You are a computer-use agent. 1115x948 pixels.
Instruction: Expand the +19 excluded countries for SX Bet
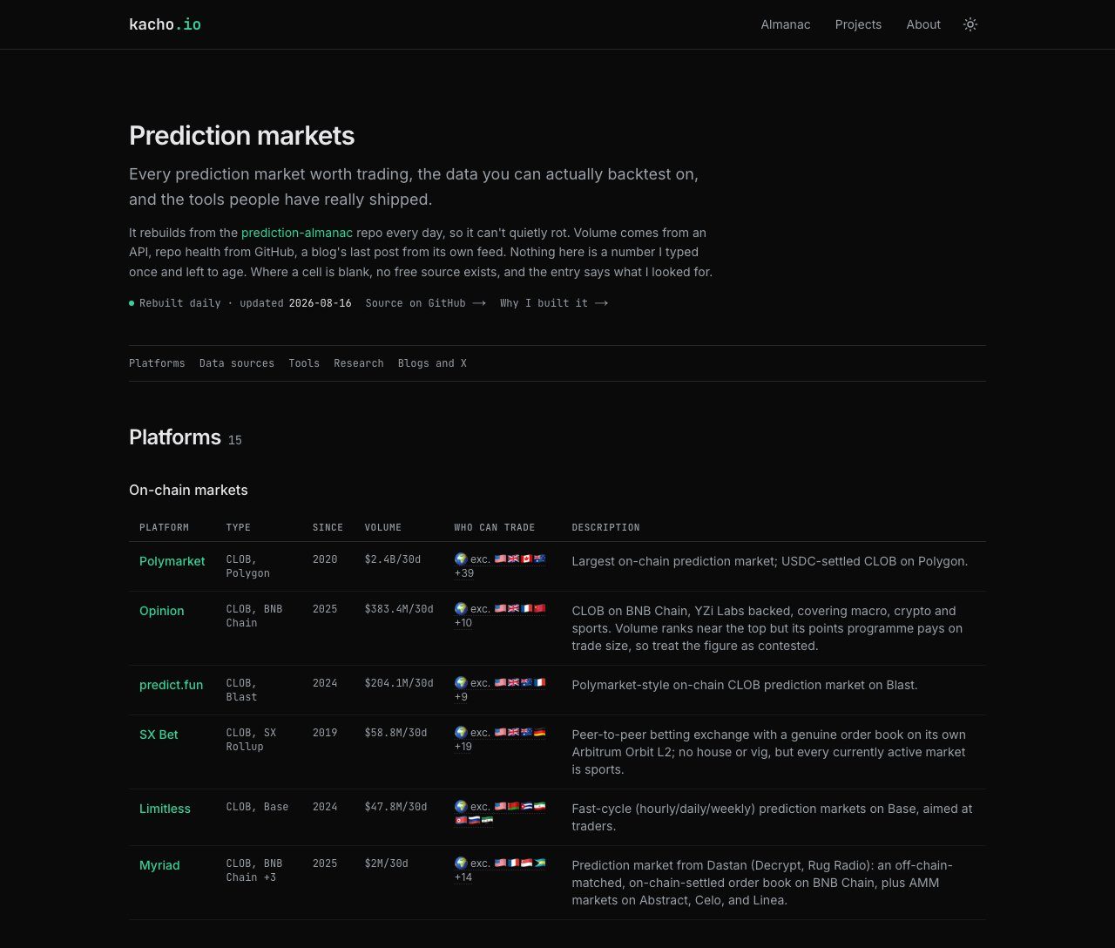tap(463, 747)
